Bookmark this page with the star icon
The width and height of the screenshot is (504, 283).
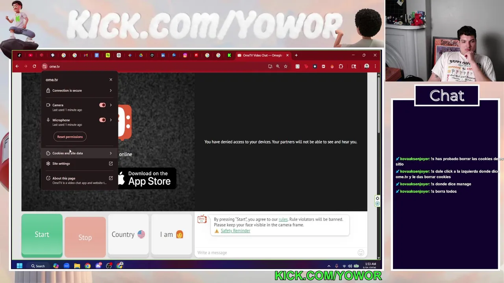click(x=285, y=66)
